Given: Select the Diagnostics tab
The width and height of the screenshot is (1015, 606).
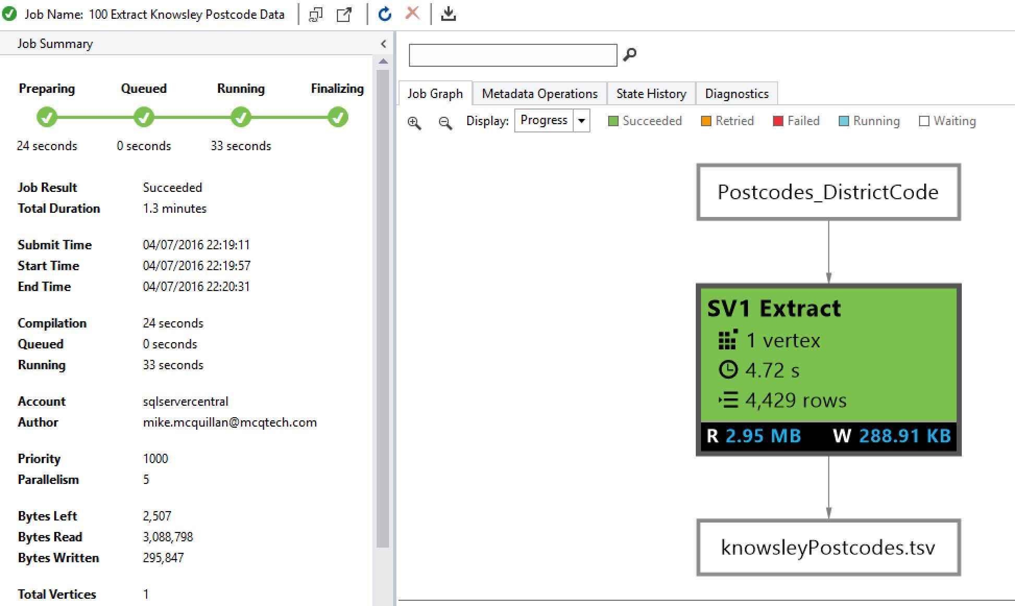Looking at the screenshot, I should coord(736,94).
